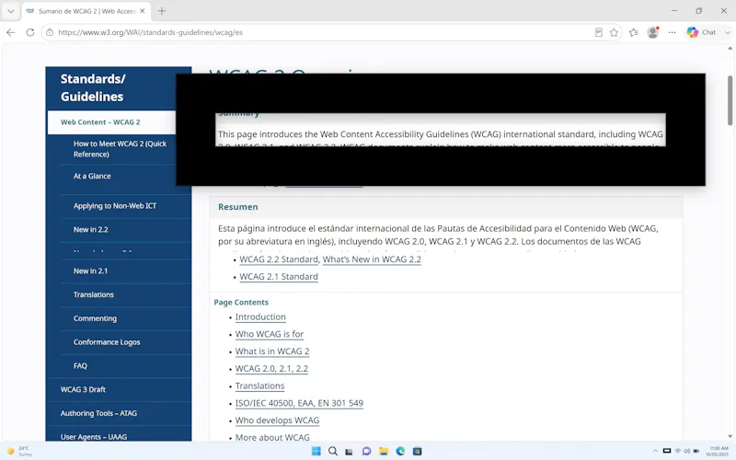
Task: Open Microsoft Store from taskbar
Action: (418, 451)
